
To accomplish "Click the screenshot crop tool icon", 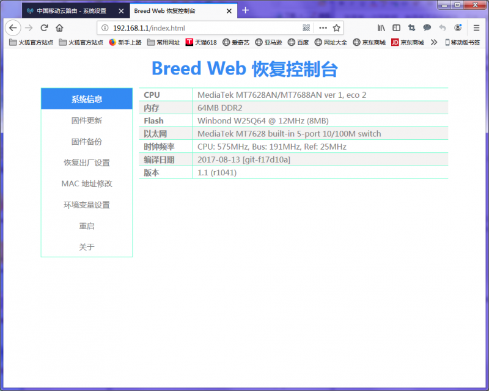I will coord(411,28).
